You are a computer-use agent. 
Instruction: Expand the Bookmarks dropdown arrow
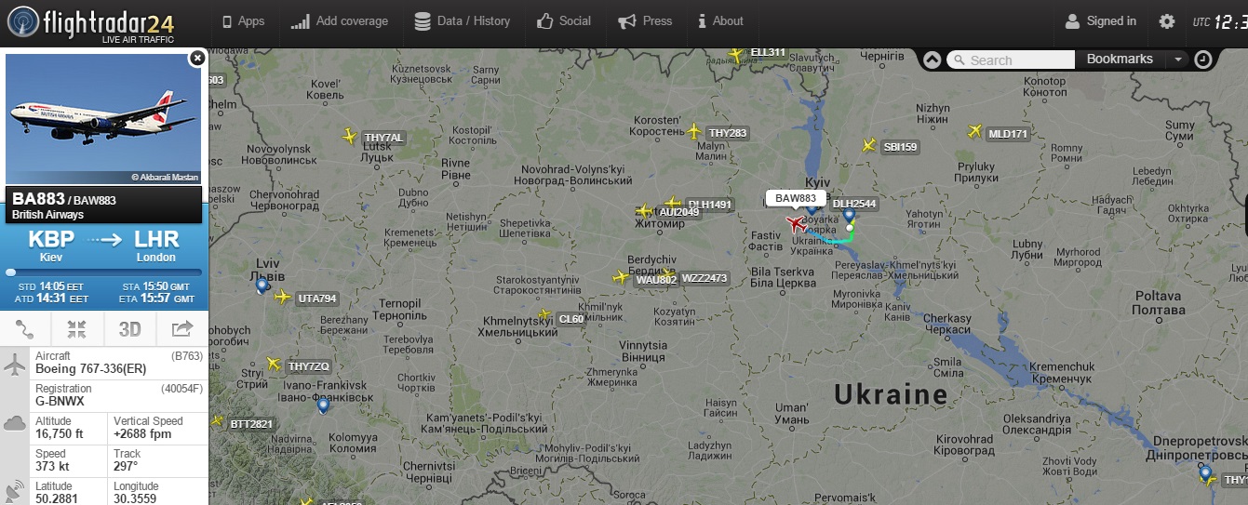click(1178, 60)
